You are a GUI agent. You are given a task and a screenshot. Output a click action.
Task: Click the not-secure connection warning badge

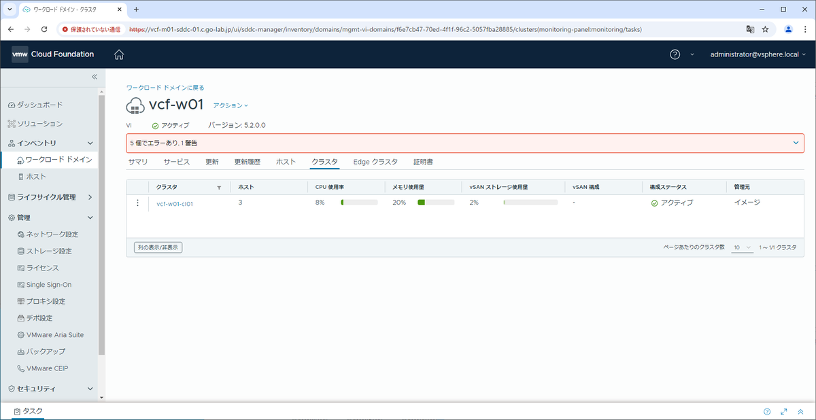point(91,29)
